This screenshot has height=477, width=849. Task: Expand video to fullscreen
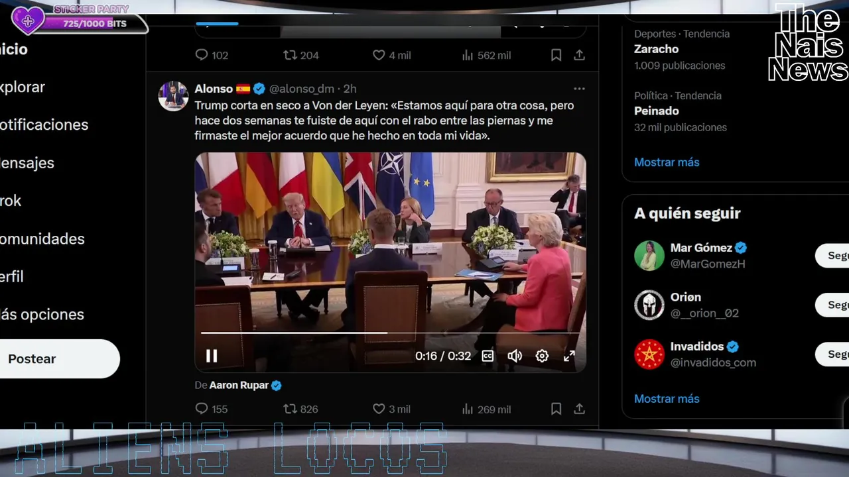tap(569, 356)
